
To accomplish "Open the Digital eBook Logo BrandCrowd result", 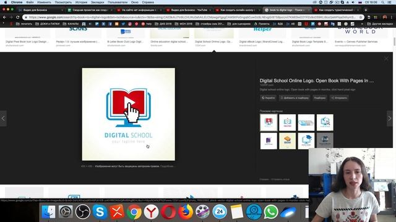I will [x=262, y=37].
